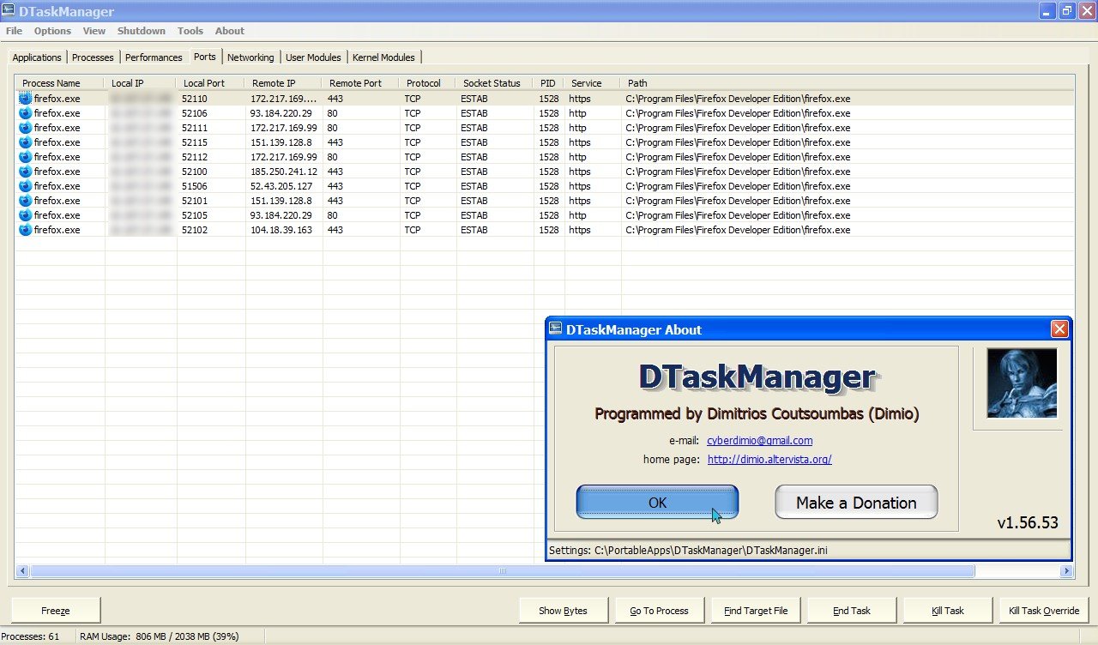The image size is (1098, 645).
Task: Switch to the Performances tab
Action: click(x=154, y=57)
